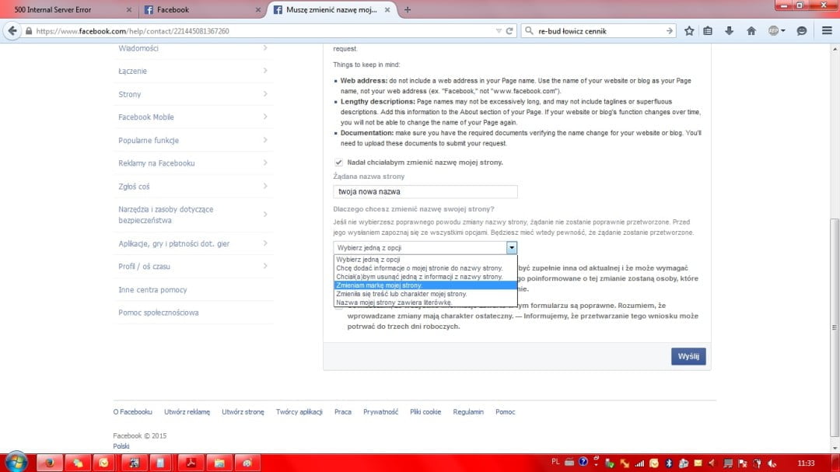Click the 'Wybierz jedną z opcji' dropdown arrow
Screen dimensions: 840x472
[x=512, y=247]
